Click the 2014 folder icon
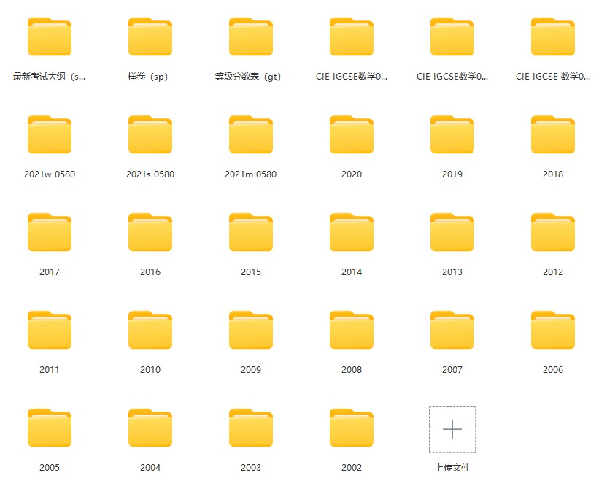 click(352, 232)
